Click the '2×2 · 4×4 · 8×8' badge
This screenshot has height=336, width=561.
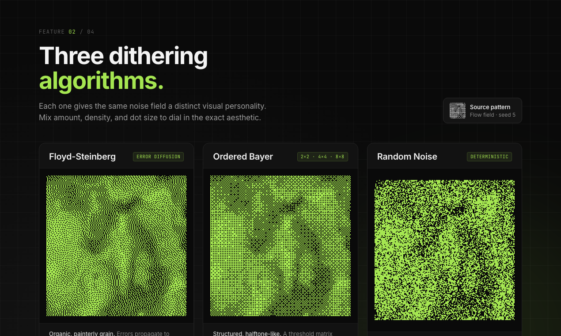(322, 157)
